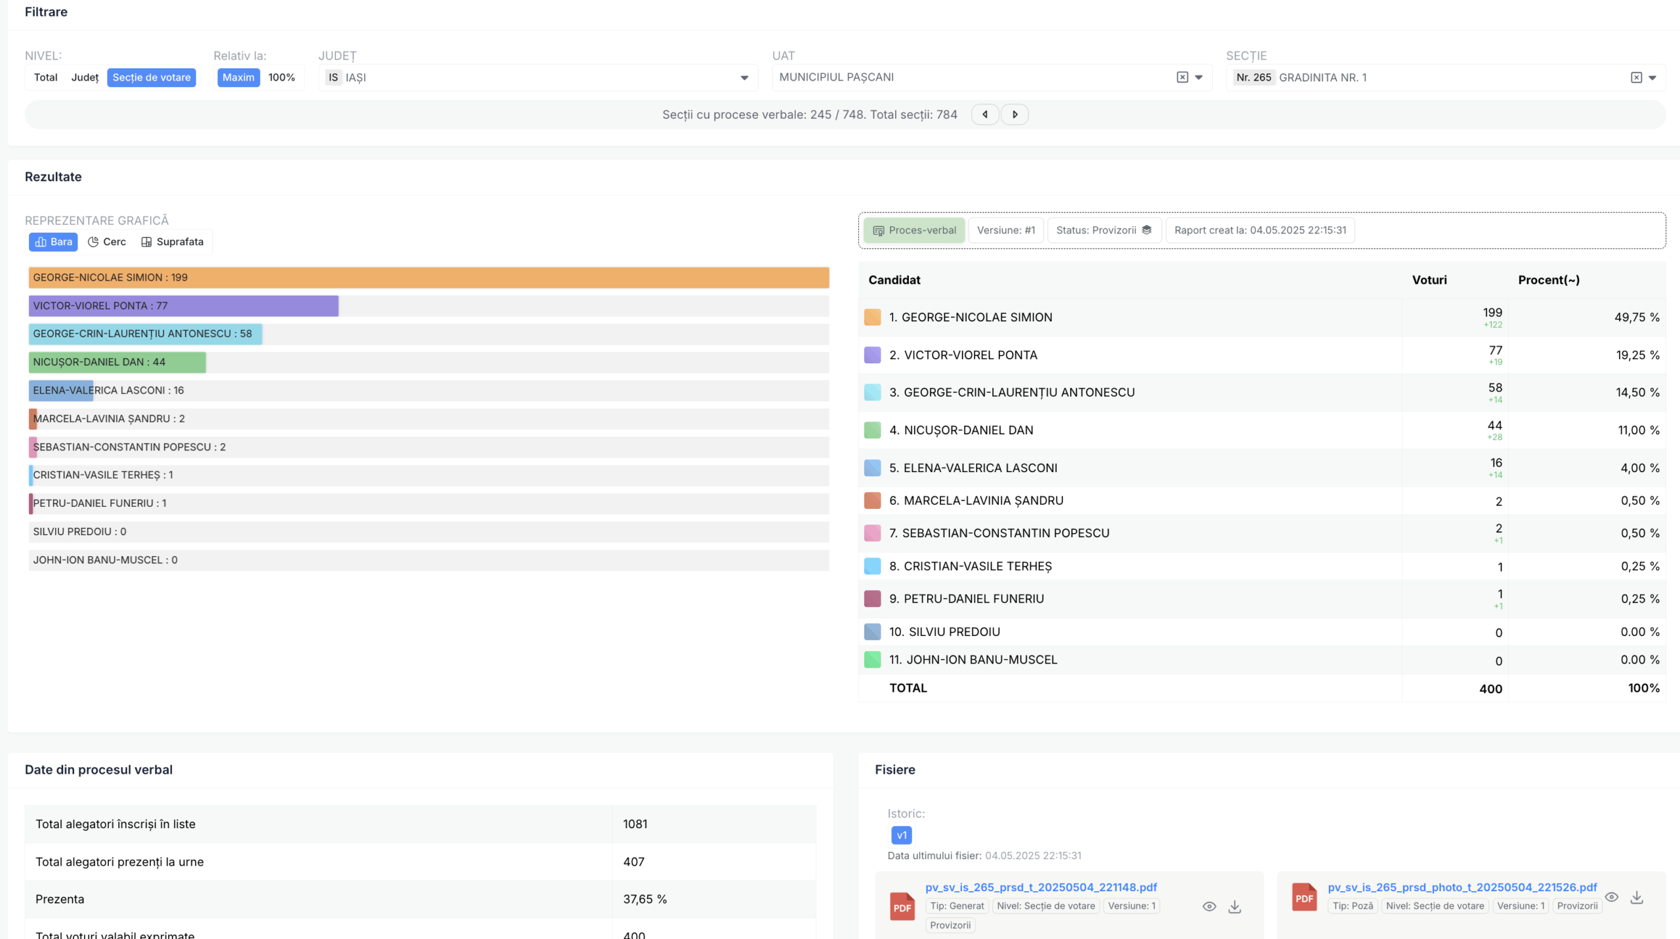Switch relative scale to 100%

tap(282, 77)
